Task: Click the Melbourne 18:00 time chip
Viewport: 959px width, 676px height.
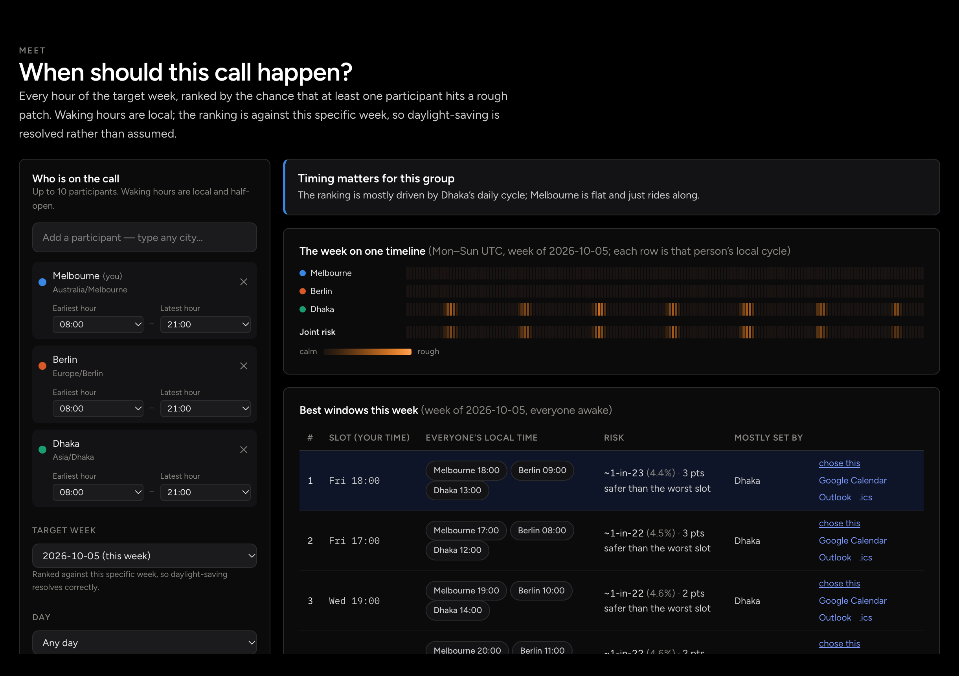Action: tap(466, 470)
